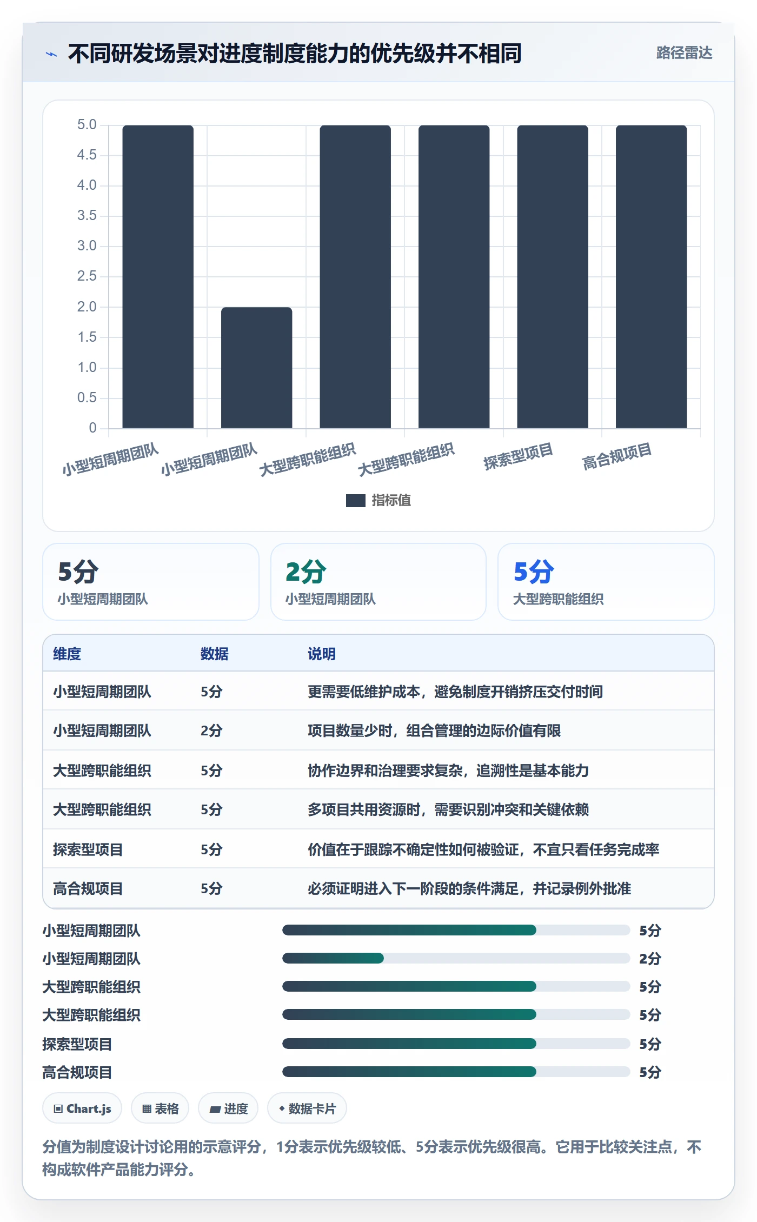Image resolution: width=757 pixels, height=1222 pixels.
Task: Select the text 更需要低维护成本，避免制度开销挤压交付时间
Action: [455, 692]
